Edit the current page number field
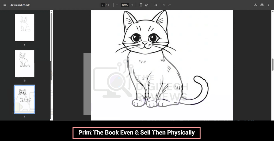The image size is (274, 141). point(103,5)
